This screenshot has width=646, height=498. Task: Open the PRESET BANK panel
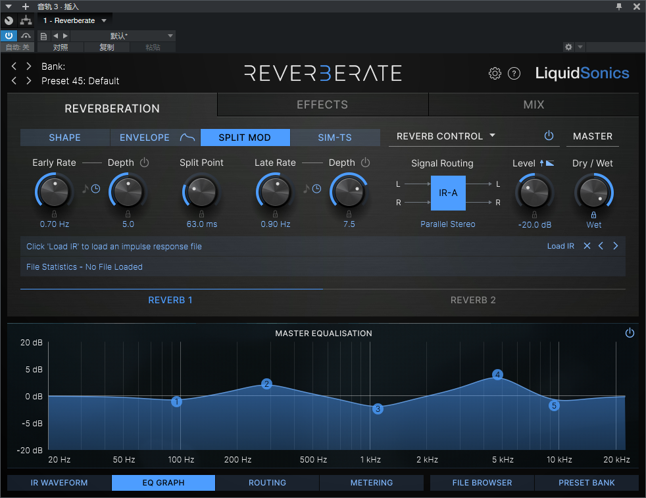pos(587,483)
